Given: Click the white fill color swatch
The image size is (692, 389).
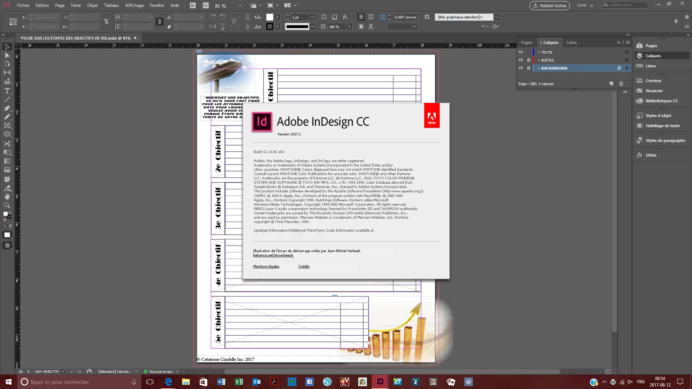Looking at the screenshot, I should point(270,17).
